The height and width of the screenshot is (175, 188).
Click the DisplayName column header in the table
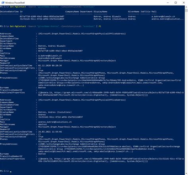[x=100, y=11]
